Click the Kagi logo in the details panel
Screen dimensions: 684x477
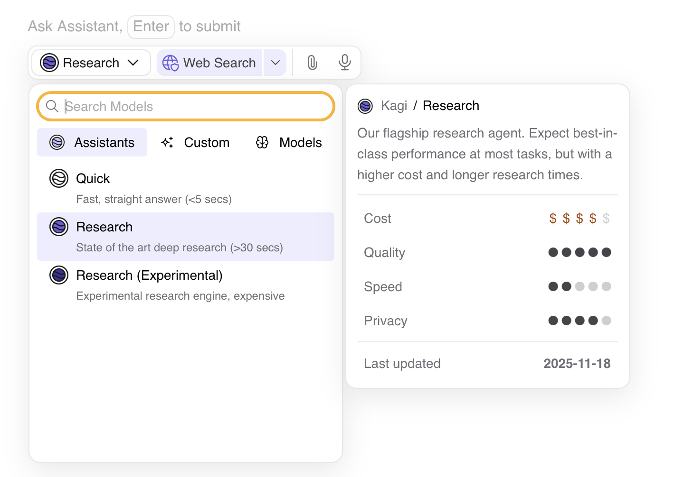click(x=365, y=106)
